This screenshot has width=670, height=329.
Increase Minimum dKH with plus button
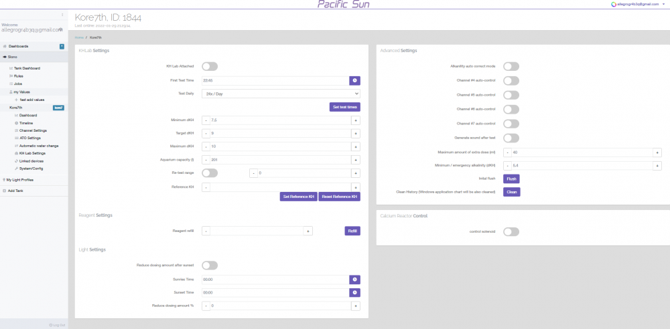[355, 120]
